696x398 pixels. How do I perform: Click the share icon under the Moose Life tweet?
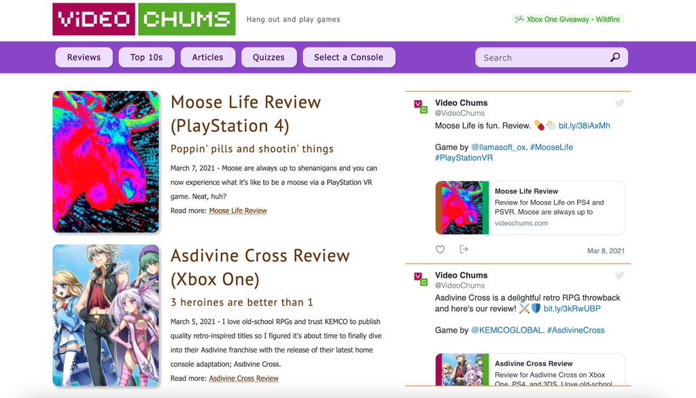coord(464,249)
